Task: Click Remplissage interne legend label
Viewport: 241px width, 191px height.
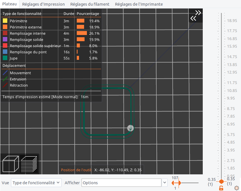Action: (x=28, y=33)
